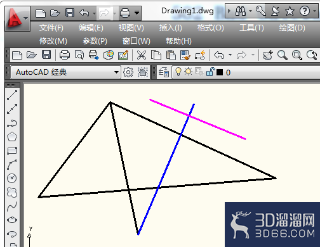Click the 3D Print icon

pyautogui.click(x=109, y=55)
